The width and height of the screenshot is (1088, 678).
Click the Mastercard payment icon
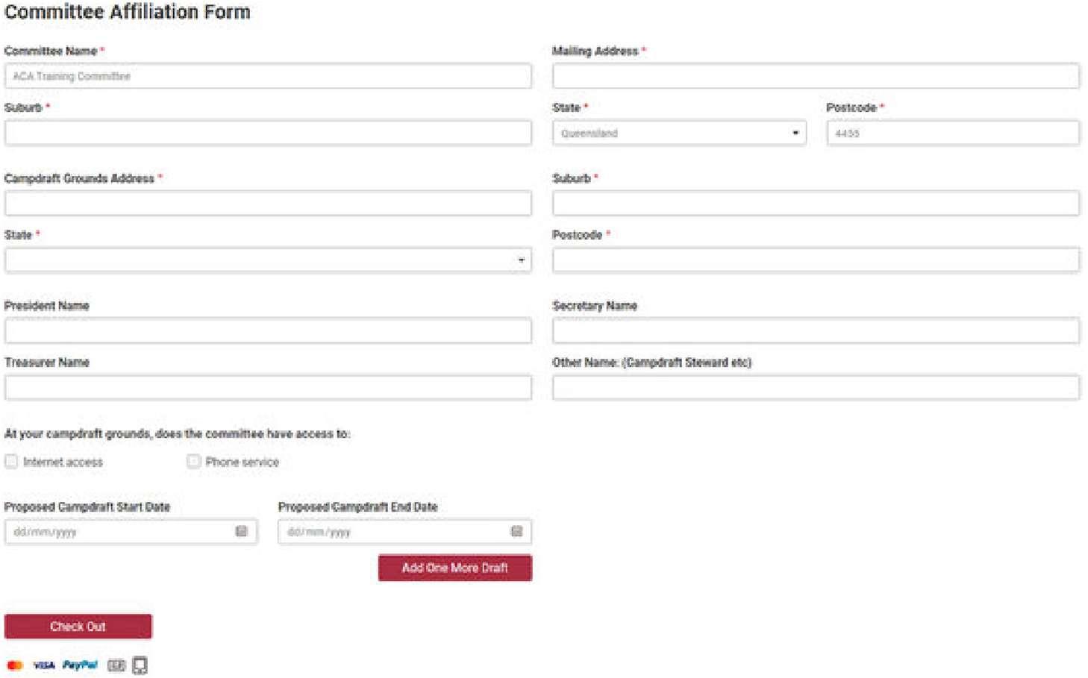[x=15, y=665]
